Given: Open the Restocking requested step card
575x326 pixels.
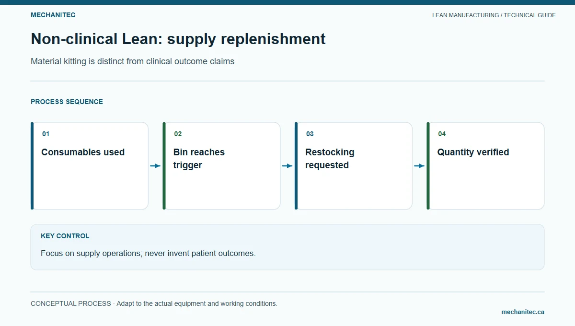Looking at the screenshot, I should click(x=354, y=166).
